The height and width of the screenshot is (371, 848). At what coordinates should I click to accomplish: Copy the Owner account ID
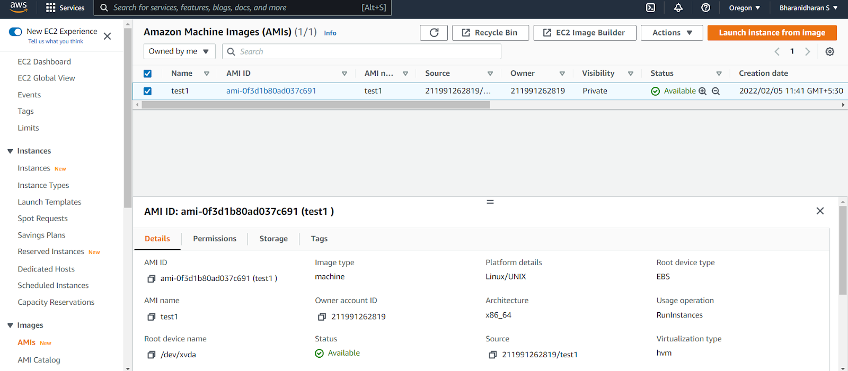(322, 316)
